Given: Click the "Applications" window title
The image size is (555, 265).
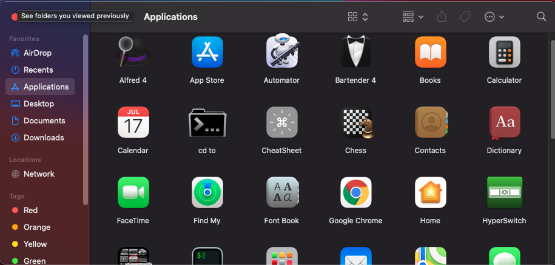Looking at the screenshot, I should (170, 17).
